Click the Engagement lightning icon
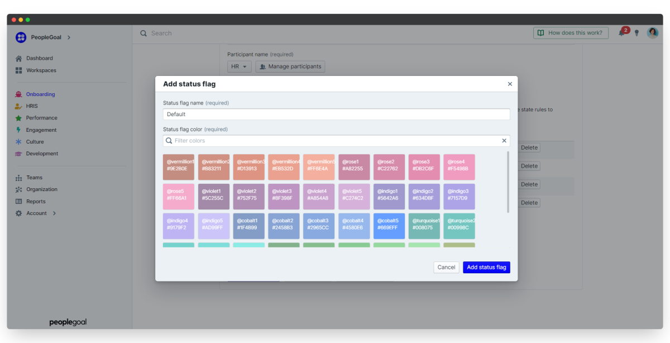The height and width of the screenshot is (343, 670). pos(19,130)
